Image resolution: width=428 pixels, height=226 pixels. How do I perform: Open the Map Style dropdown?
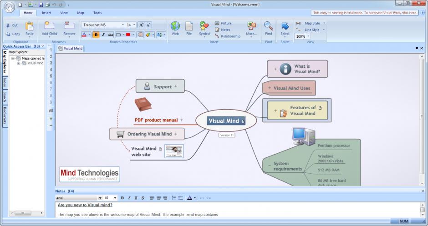(324, 23)
